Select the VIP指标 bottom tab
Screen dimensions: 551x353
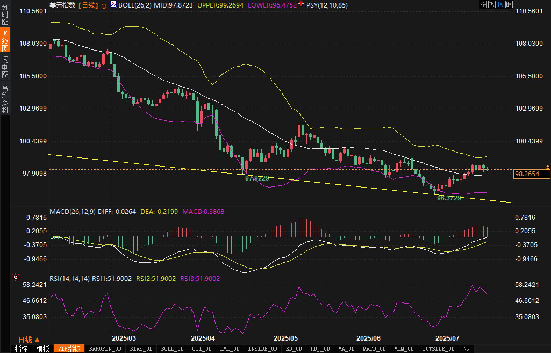69,349
